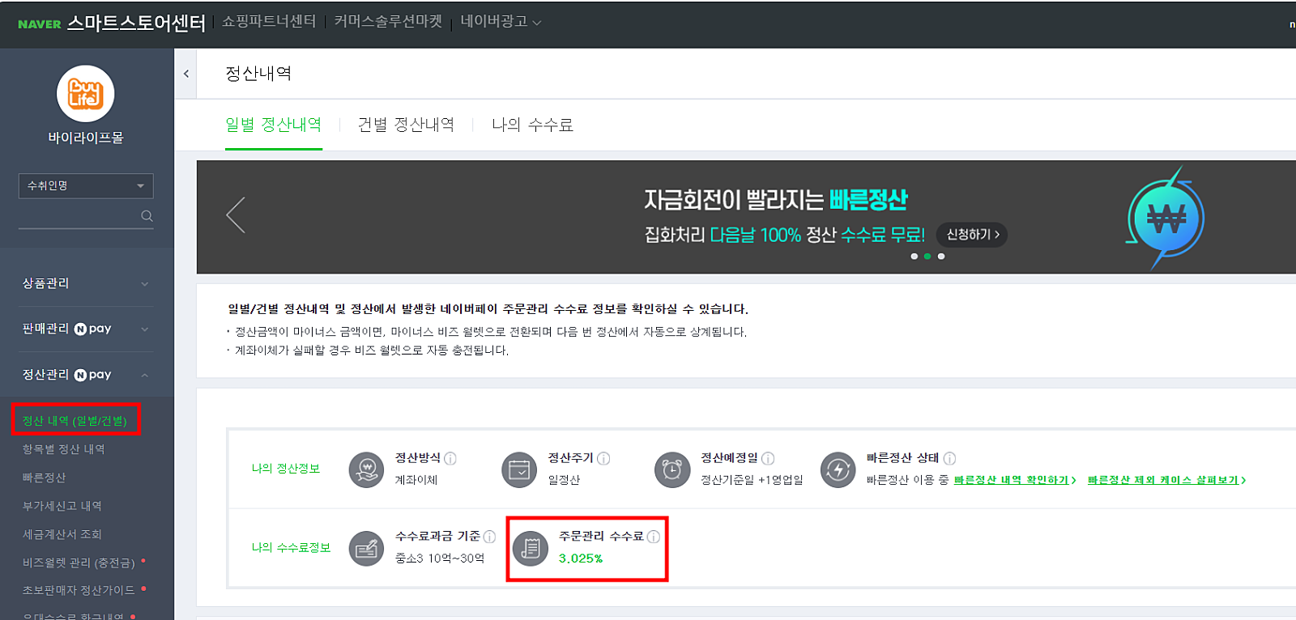This screenshot has width=1296, height=620.
Task: Open 세금계산서 조회 in sidebar
Action: 62,534
